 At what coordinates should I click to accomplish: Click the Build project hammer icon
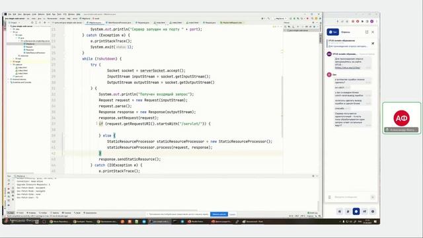tap(269, 19)
